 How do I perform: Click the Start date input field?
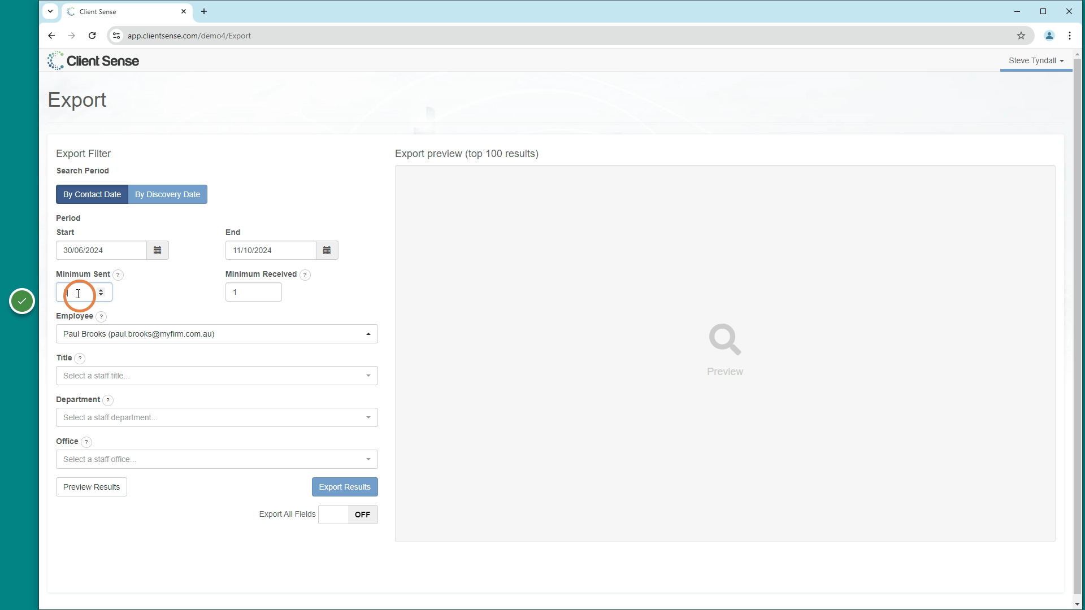click(x=102, y=250)
